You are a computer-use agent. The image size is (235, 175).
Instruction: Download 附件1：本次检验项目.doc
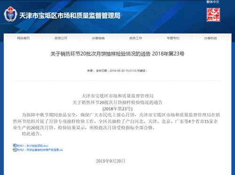tap(32, 146)
